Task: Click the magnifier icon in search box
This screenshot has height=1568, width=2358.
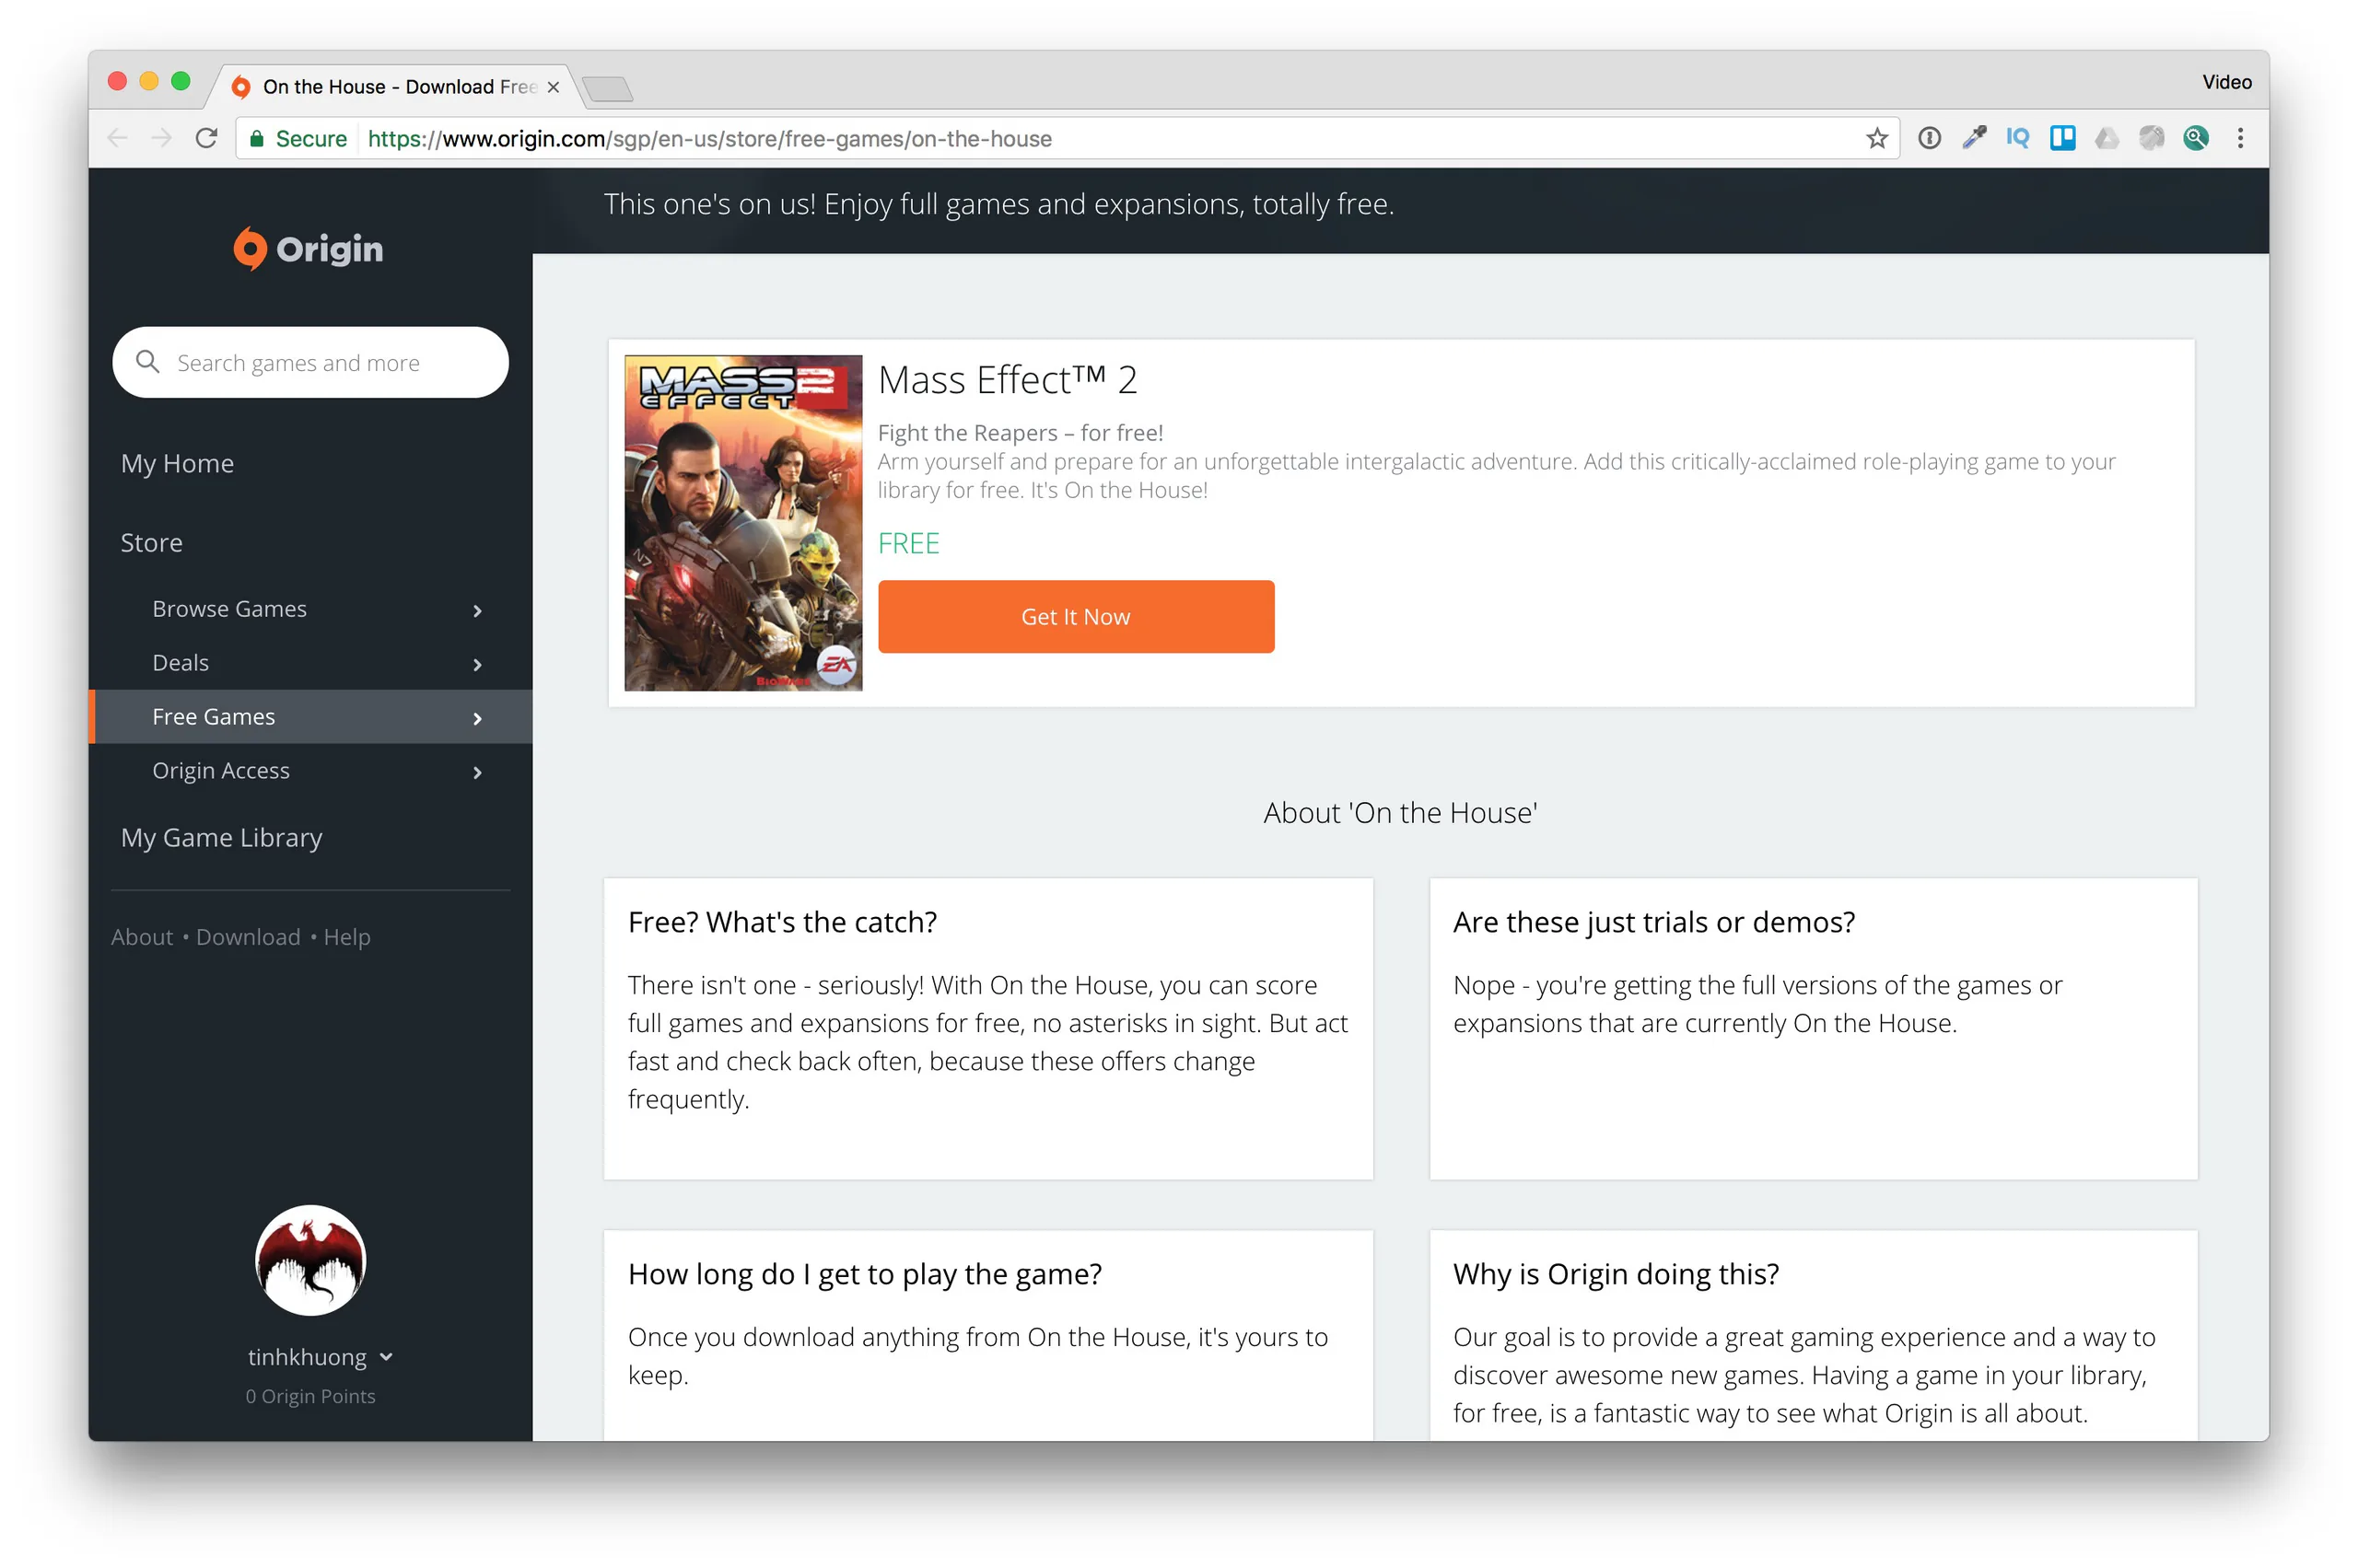Action: tap(147, 362)
